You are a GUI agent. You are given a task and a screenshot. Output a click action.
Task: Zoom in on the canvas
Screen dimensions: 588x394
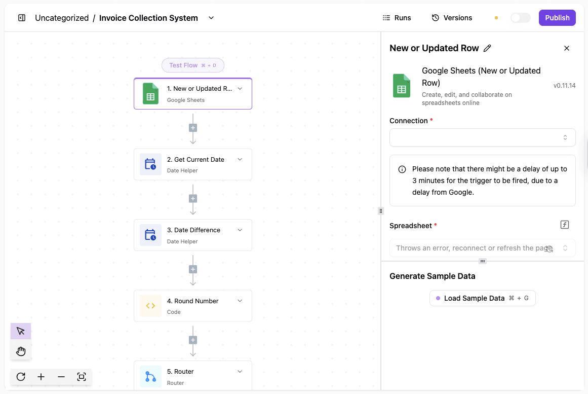point(41,377)
